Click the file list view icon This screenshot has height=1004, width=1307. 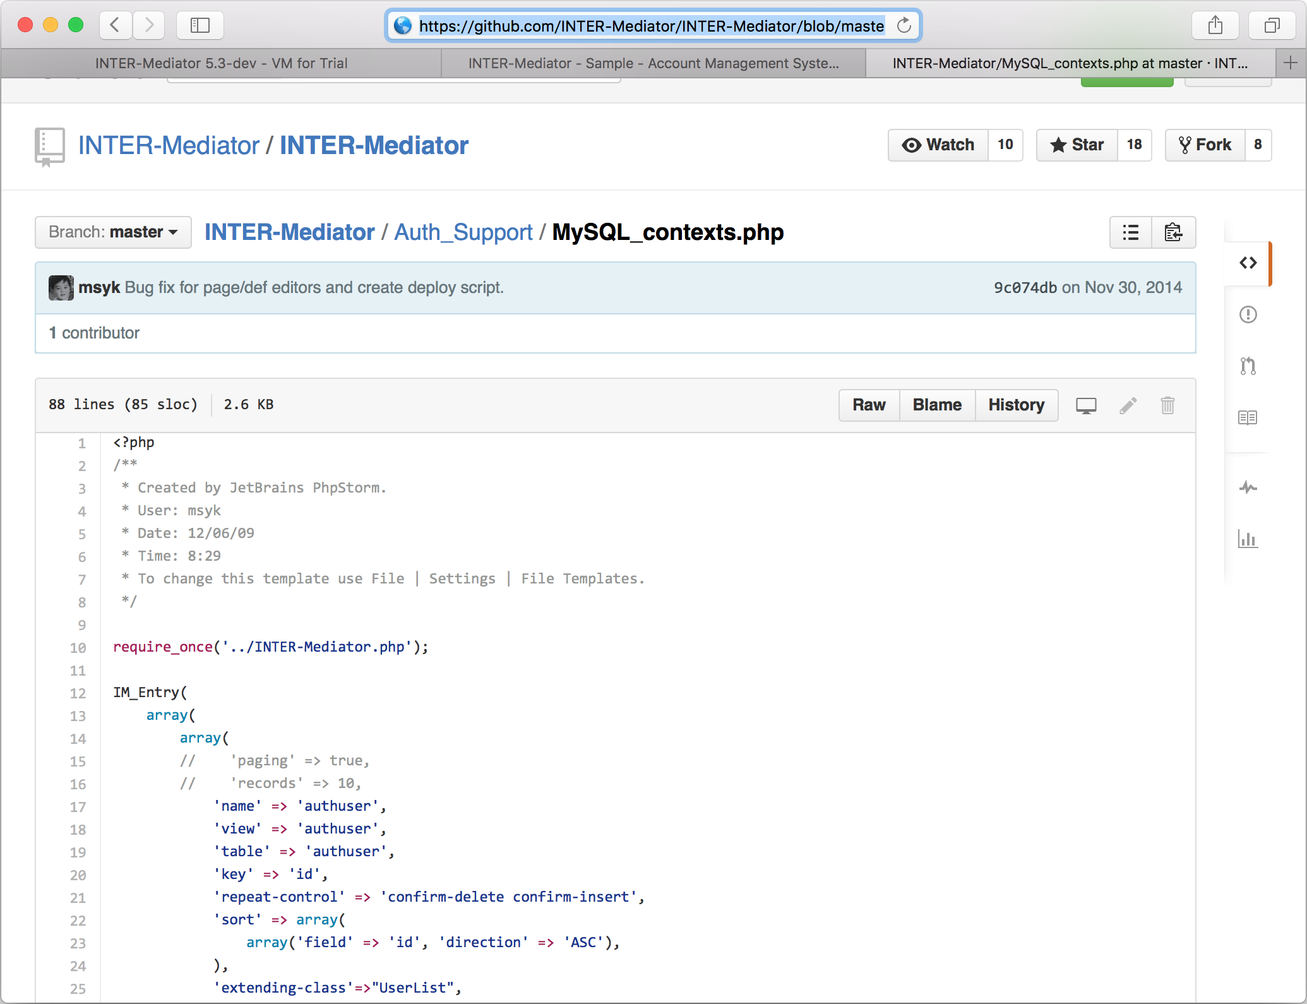click(x=1131, y=232)
